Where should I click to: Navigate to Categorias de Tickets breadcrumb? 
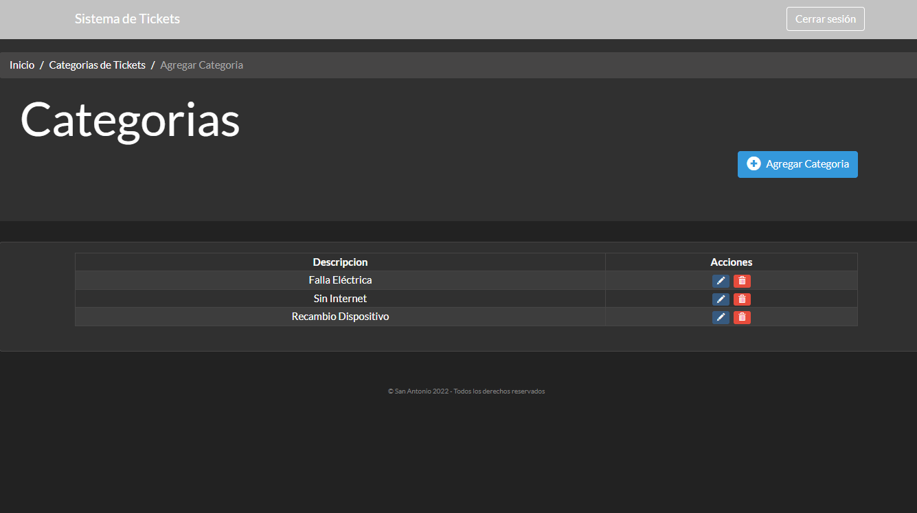[97, 65]
